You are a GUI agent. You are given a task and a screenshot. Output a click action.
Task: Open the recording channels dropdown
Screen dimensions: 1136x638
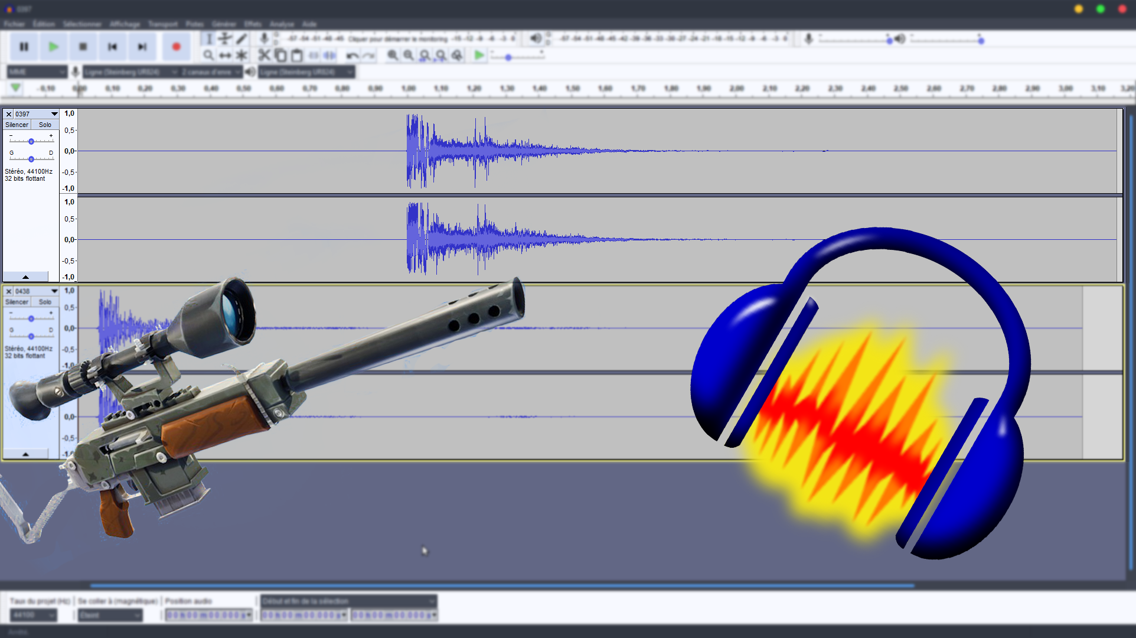211,71
